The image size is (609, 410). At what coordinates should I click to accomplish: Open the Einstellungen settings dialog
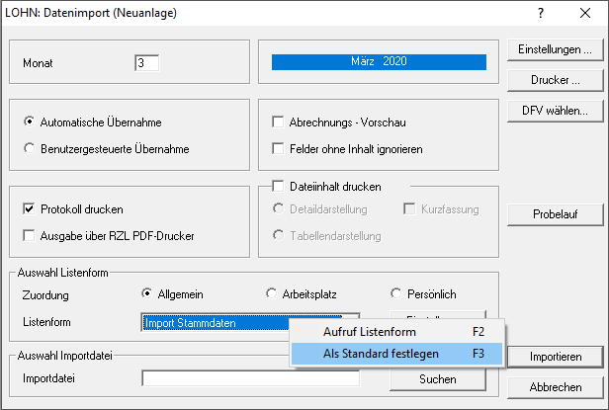[555, 48]
